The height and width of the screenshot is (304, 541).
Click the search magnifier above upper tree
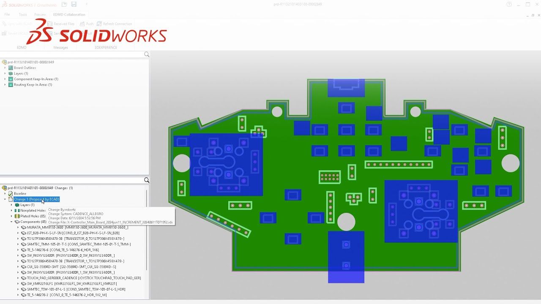coord(147,54)
